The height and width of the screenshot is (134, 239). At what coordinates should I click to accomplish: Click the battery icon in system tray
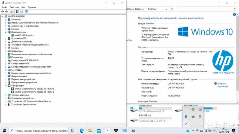pyautogui.click(x=202, y=131)
